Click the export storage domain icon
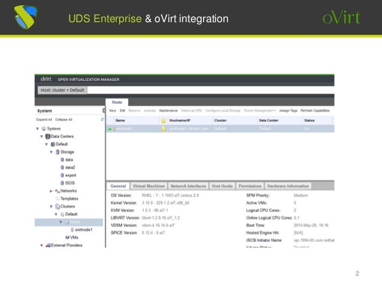The height and width of the screenshot is (287, 382). click(x=62, y=176)
